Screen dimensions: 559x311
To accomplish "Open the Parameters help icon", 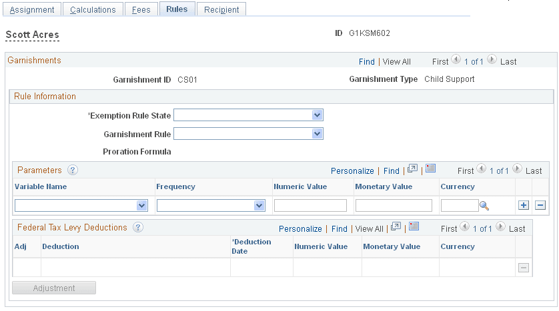I will (73, 170).
